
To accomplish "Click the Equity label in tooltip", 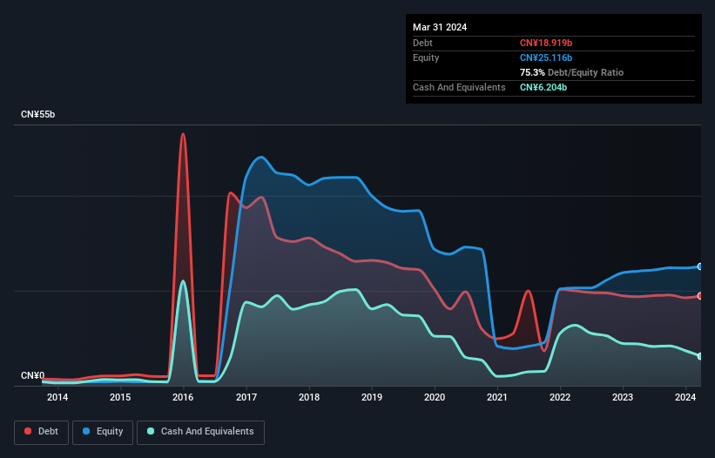I will pos(426,57).
